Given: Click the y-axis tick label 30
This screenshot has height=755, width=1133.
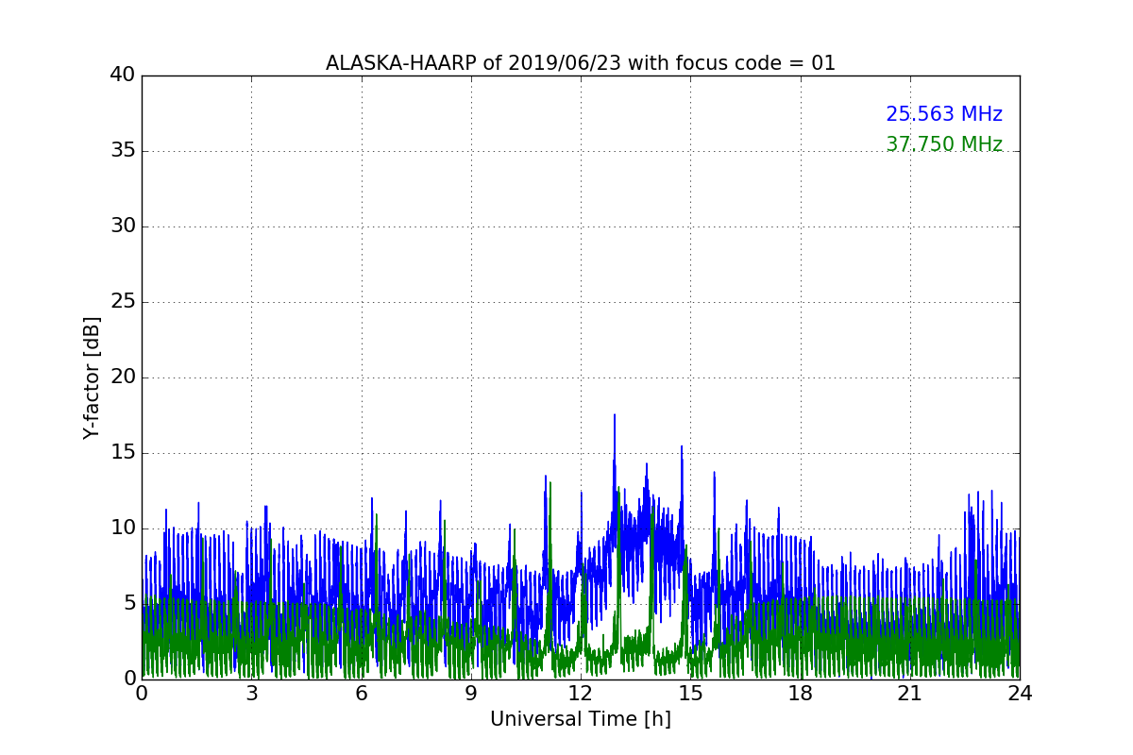Looking at the screenshot, I should (x=122, y=226).
